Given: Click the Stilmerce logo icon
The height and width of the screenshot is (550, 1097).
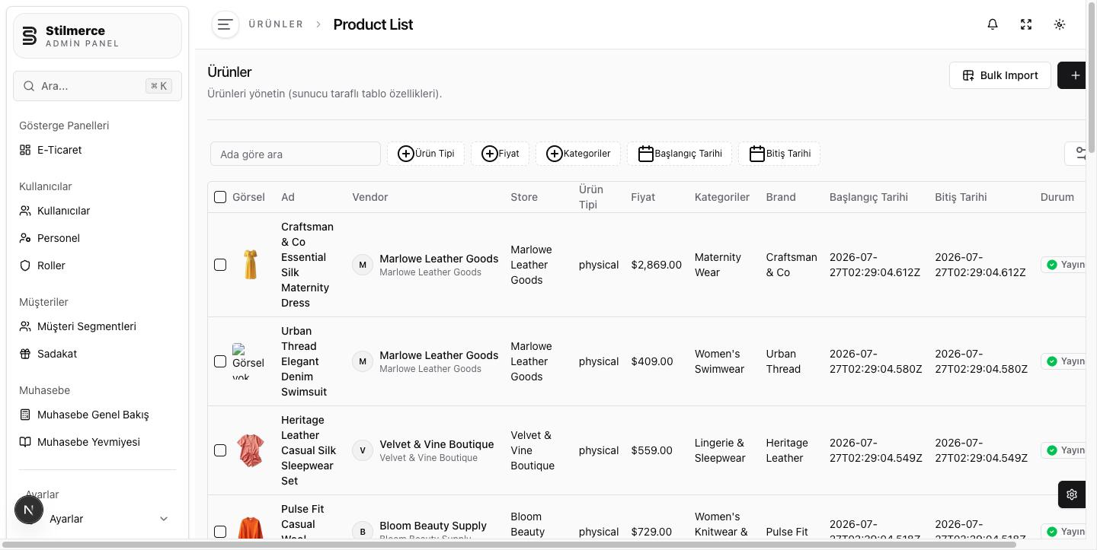Looking at the screenshot, I should point(29,36).
